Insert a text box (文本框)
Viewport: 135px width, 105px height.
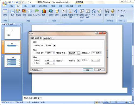[x=64, y=13]
